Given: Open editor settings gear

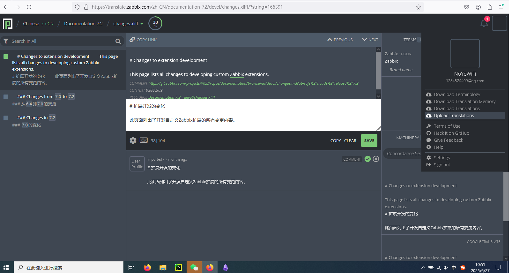Looking at the screenshot, I should [x=133, y=140].
